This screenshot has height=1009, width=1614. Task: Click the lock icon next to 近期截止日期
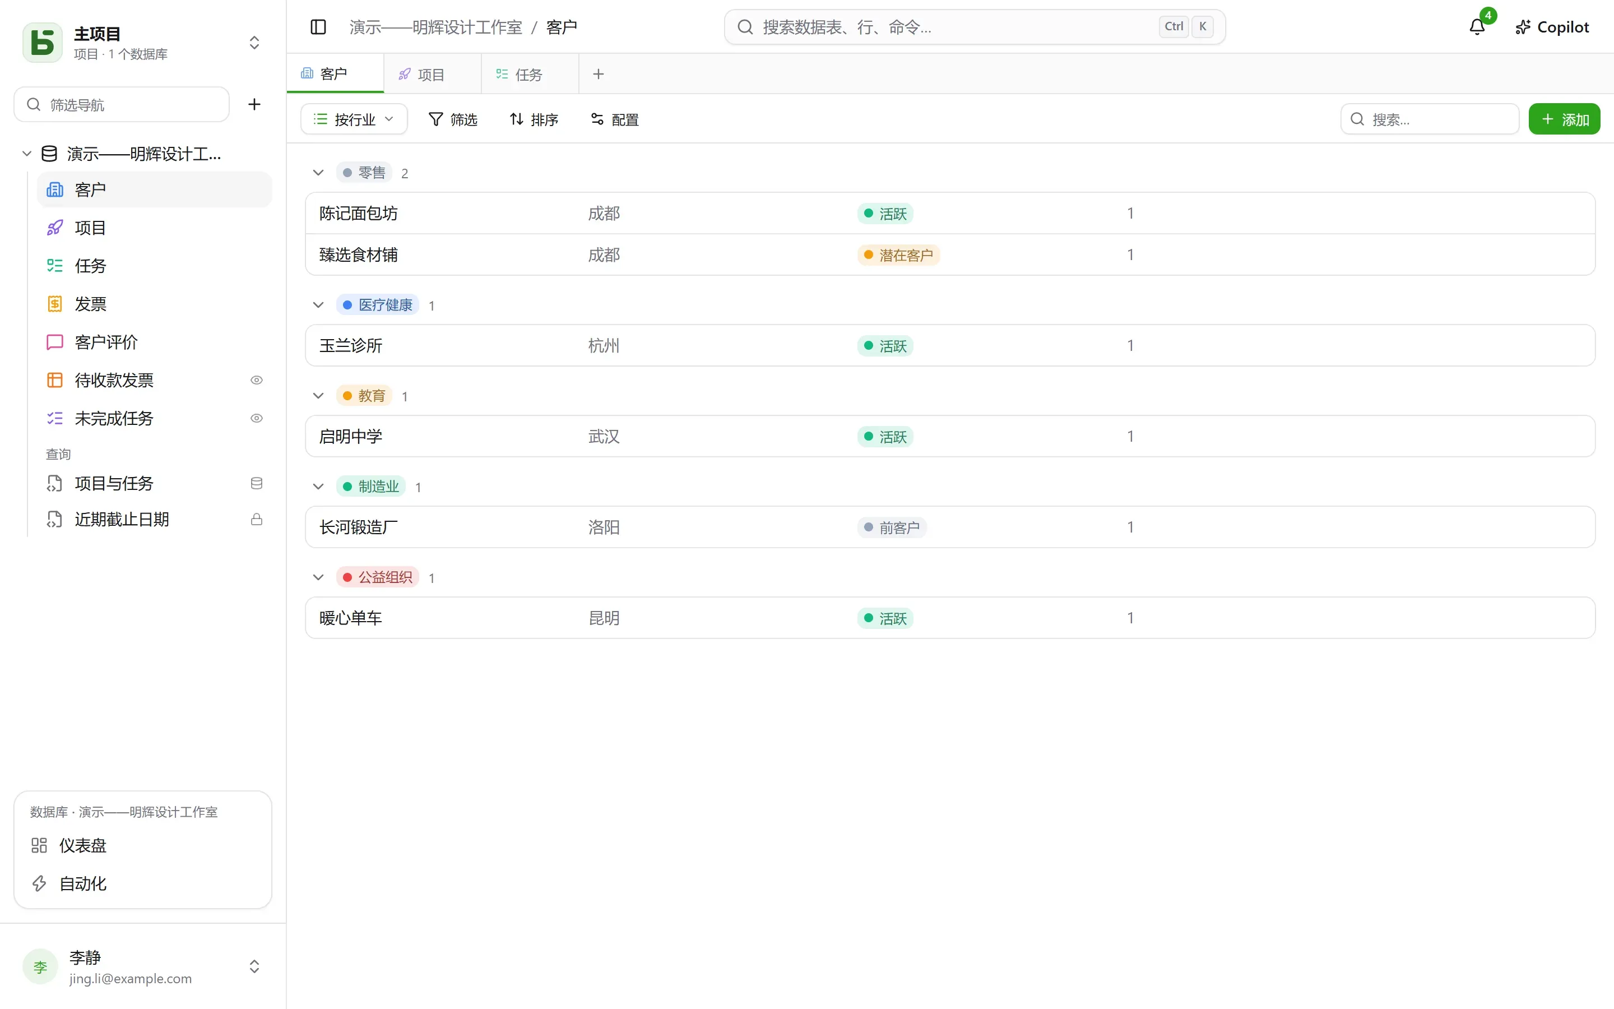click(256, 519)
